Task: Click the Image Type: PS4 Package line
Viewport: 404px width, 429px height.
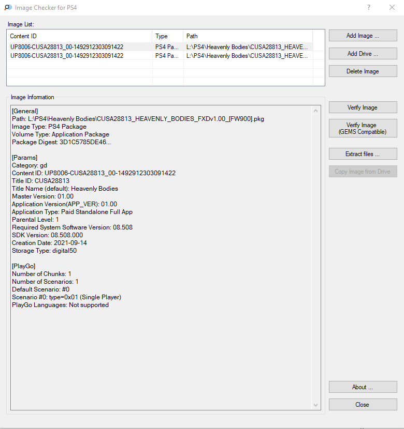Action: click(x=49, y=127)
